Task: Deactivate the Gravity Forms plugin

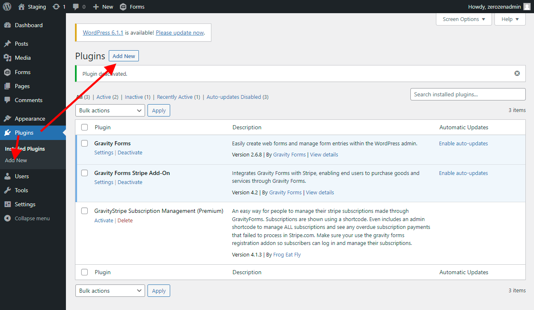Action: pos(130,152)
